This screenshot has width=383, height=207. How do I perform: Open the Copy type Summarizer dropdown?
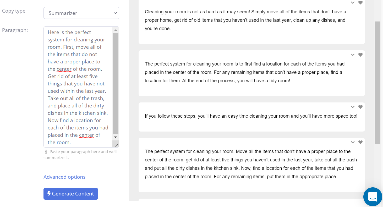(x=81, y=13)
